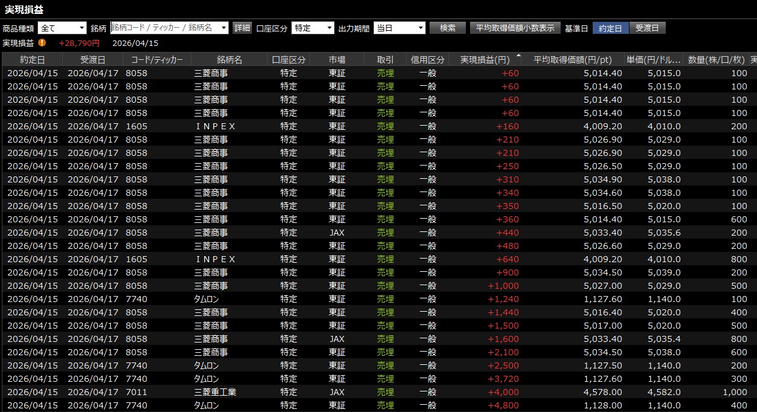Image resolution: width=757 pixels, height=412 pixels.
Task: Click the sort arrow on 実現損益(円) column
Action: [x=518, y=56]
